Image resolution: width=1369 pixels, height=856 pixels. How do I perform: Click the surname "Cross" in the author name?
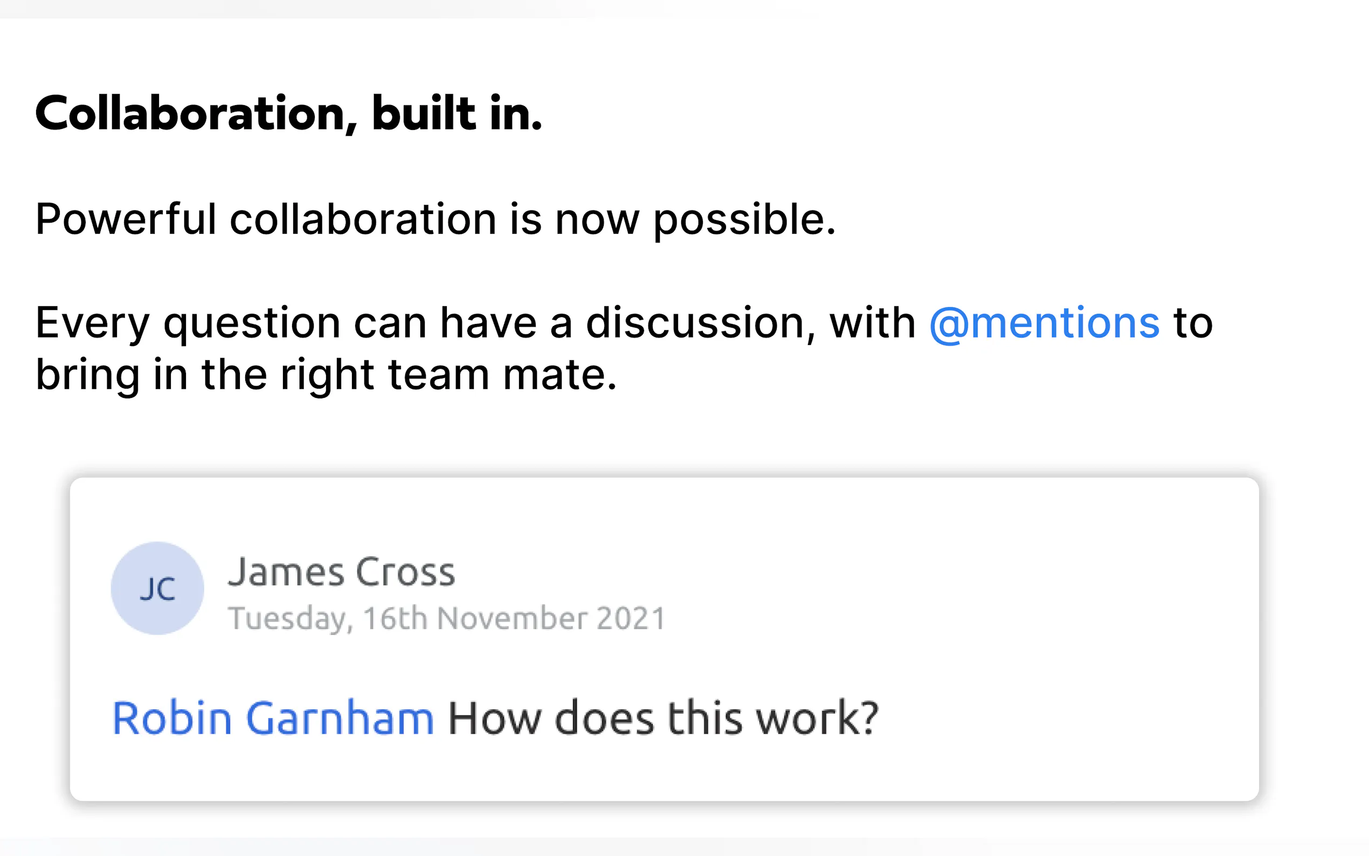tap(405, 572)
